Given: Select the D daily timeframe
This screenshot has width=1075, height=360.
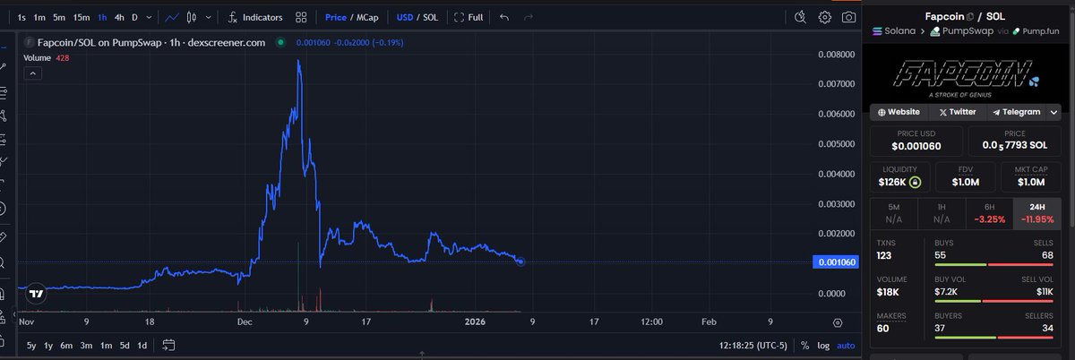Looking at the screenshot, I should point(135,17).
